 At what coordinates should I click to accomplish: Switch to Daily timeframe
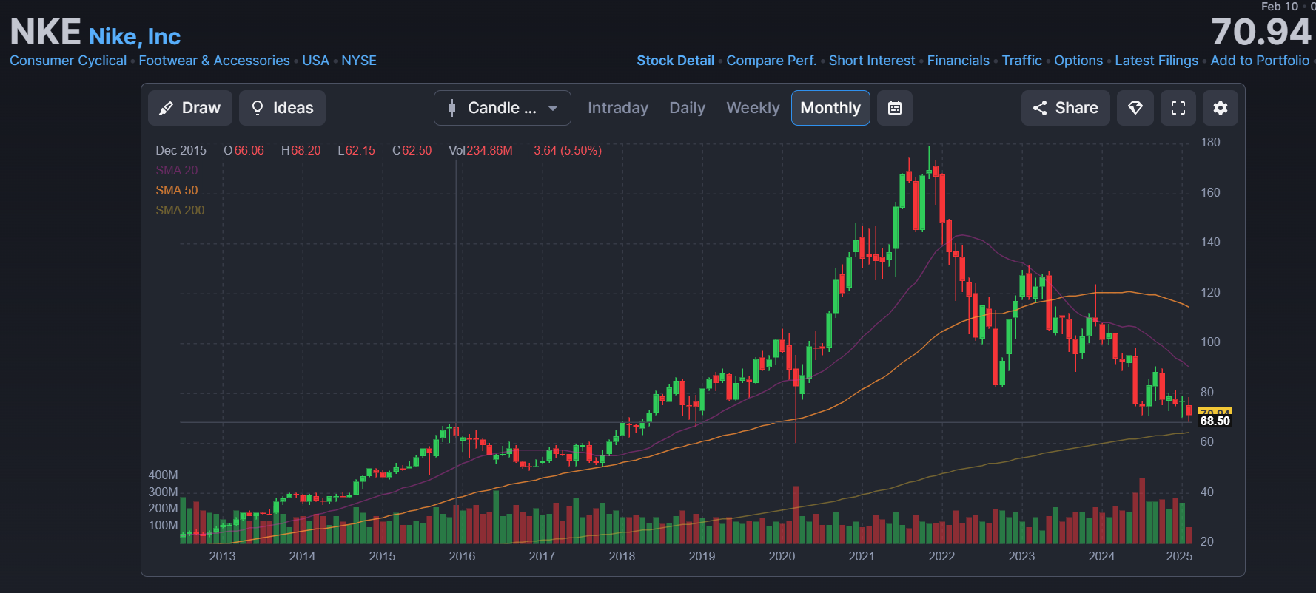688,108
